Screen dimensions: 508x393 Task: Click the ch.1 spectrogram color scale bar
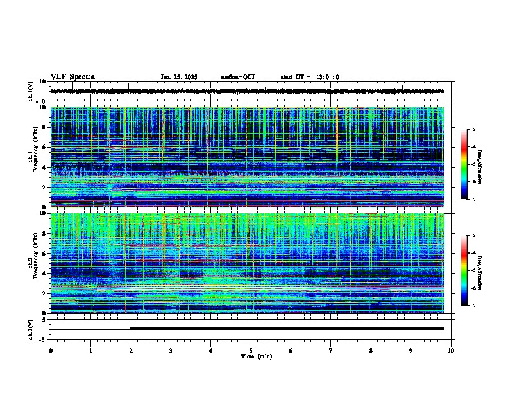[x=464, y=164]
